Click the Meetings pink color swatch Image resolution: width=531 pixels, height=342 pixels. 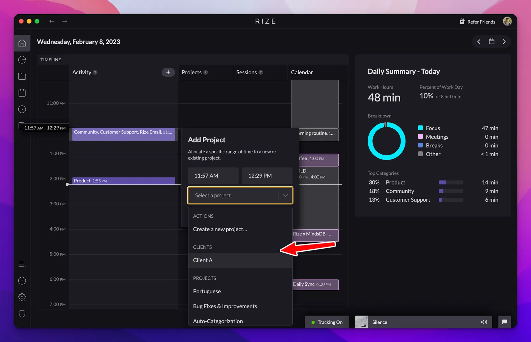click(x=420, y=136)
